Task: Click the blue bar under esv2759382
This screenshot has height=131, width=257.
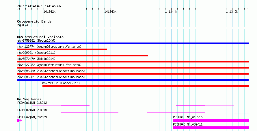Action: tap(133, 43)
